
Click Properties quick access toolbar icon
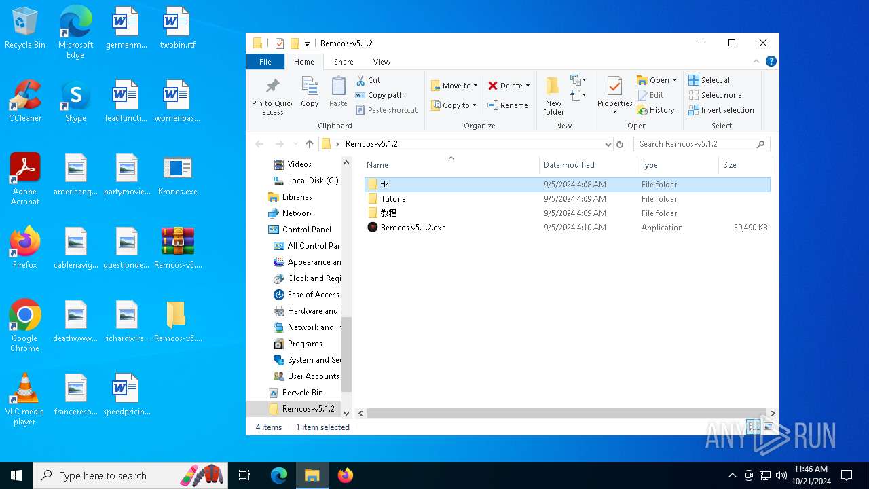pos(279,43)
